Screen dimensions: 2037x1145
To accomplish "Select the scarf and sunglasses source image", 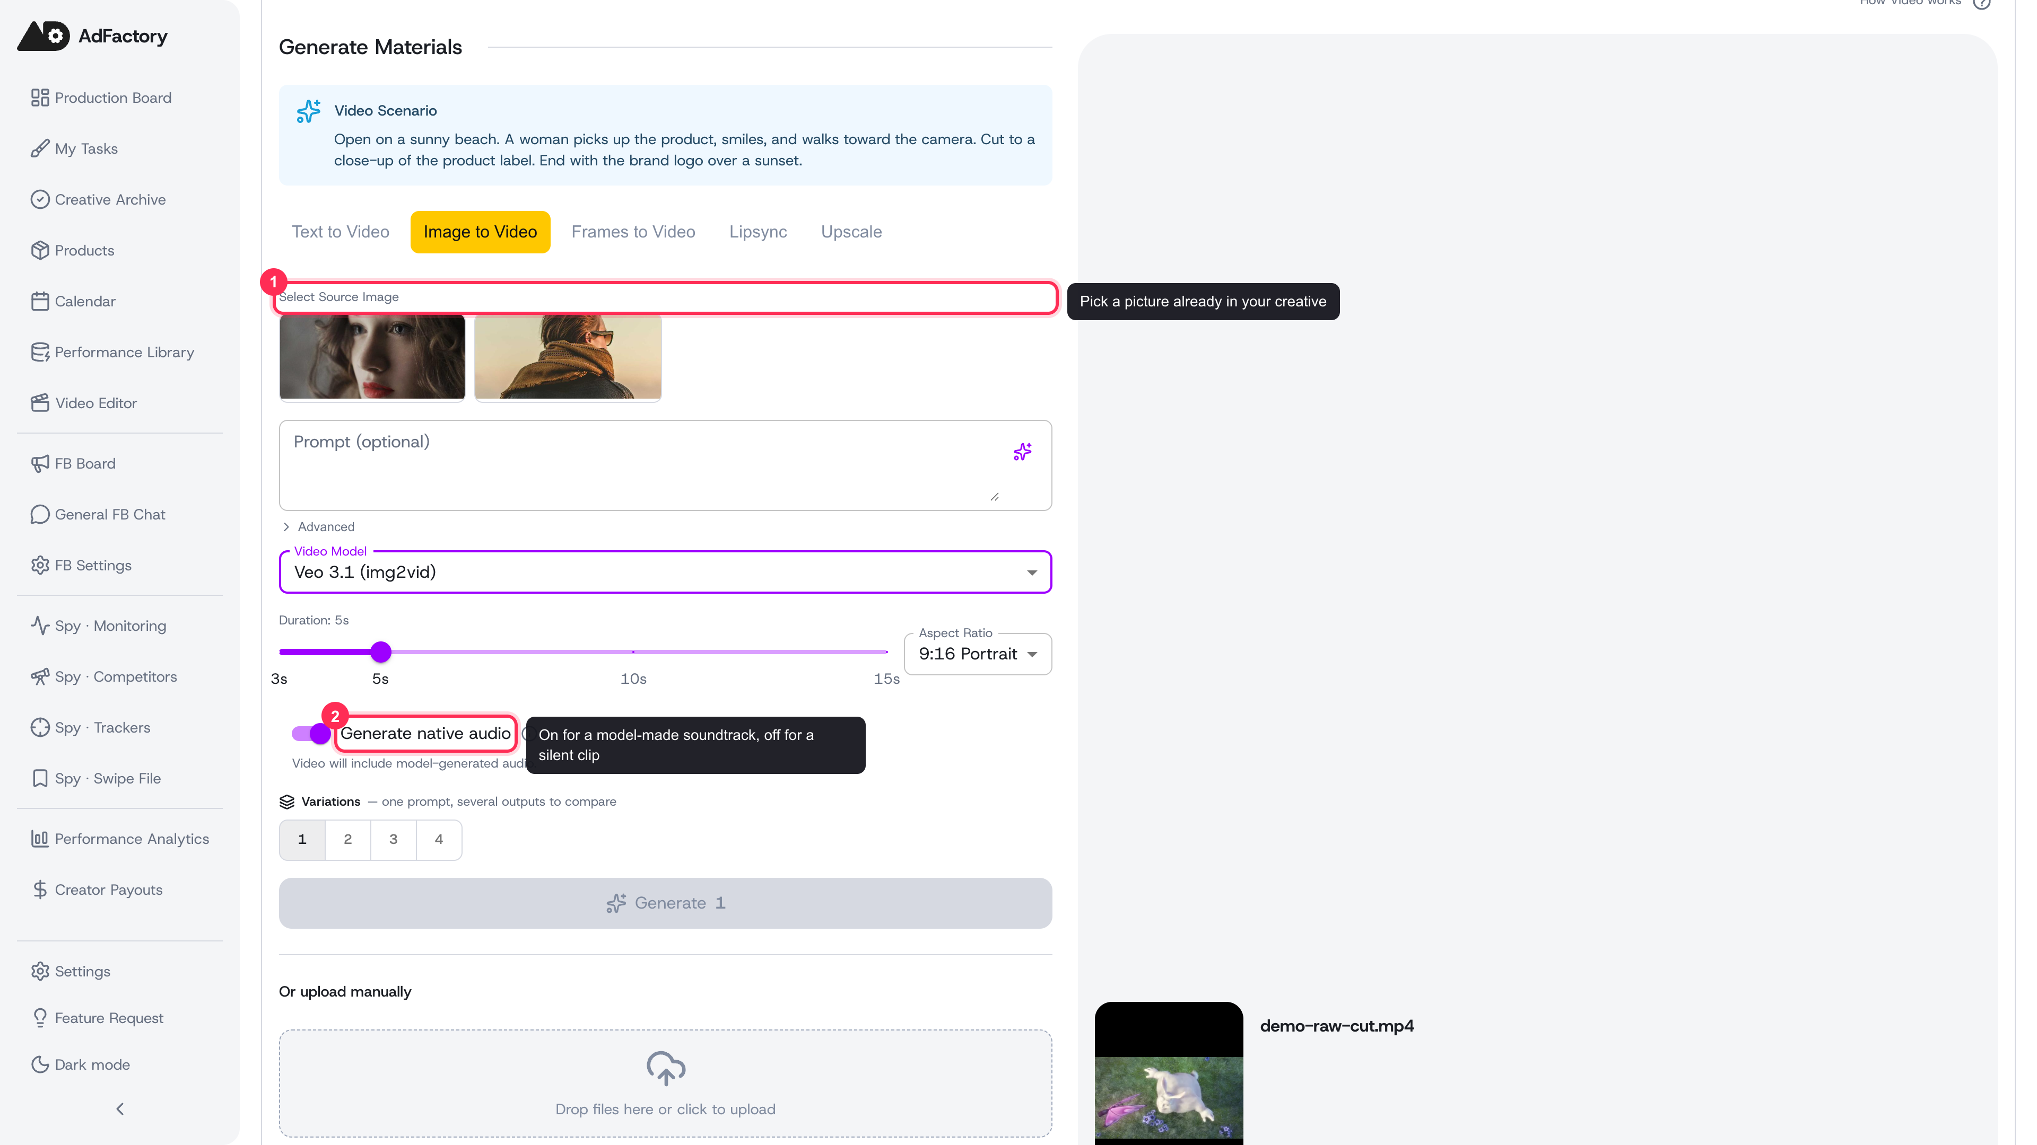I will pos(568,356).
